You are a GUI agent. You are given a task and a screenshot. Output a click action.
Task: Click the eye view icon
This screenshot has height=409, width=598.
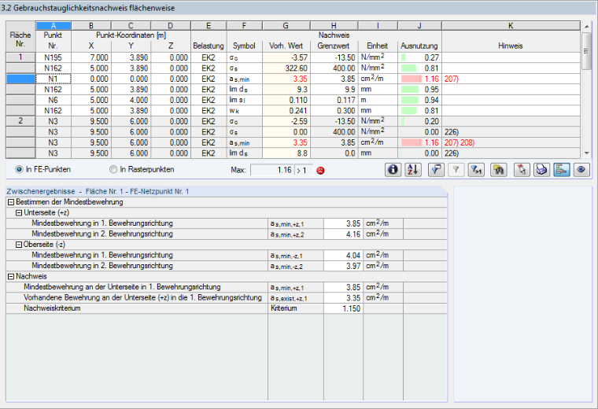(581, 170)
